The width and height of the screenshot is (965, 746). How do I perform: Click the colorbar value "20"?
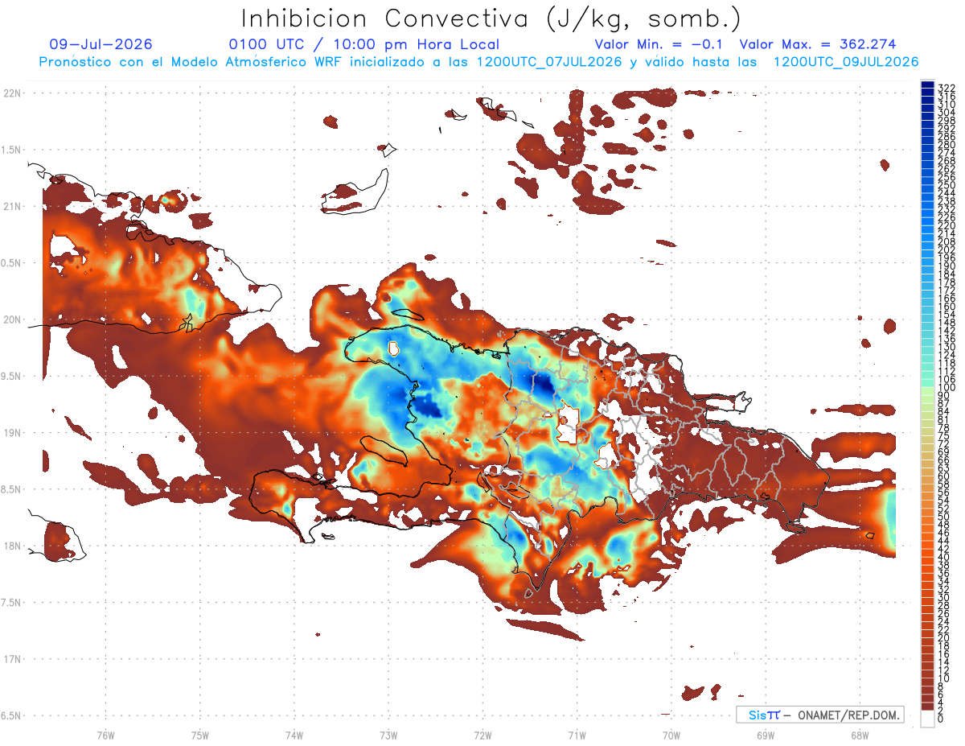(x=944, y=638)
